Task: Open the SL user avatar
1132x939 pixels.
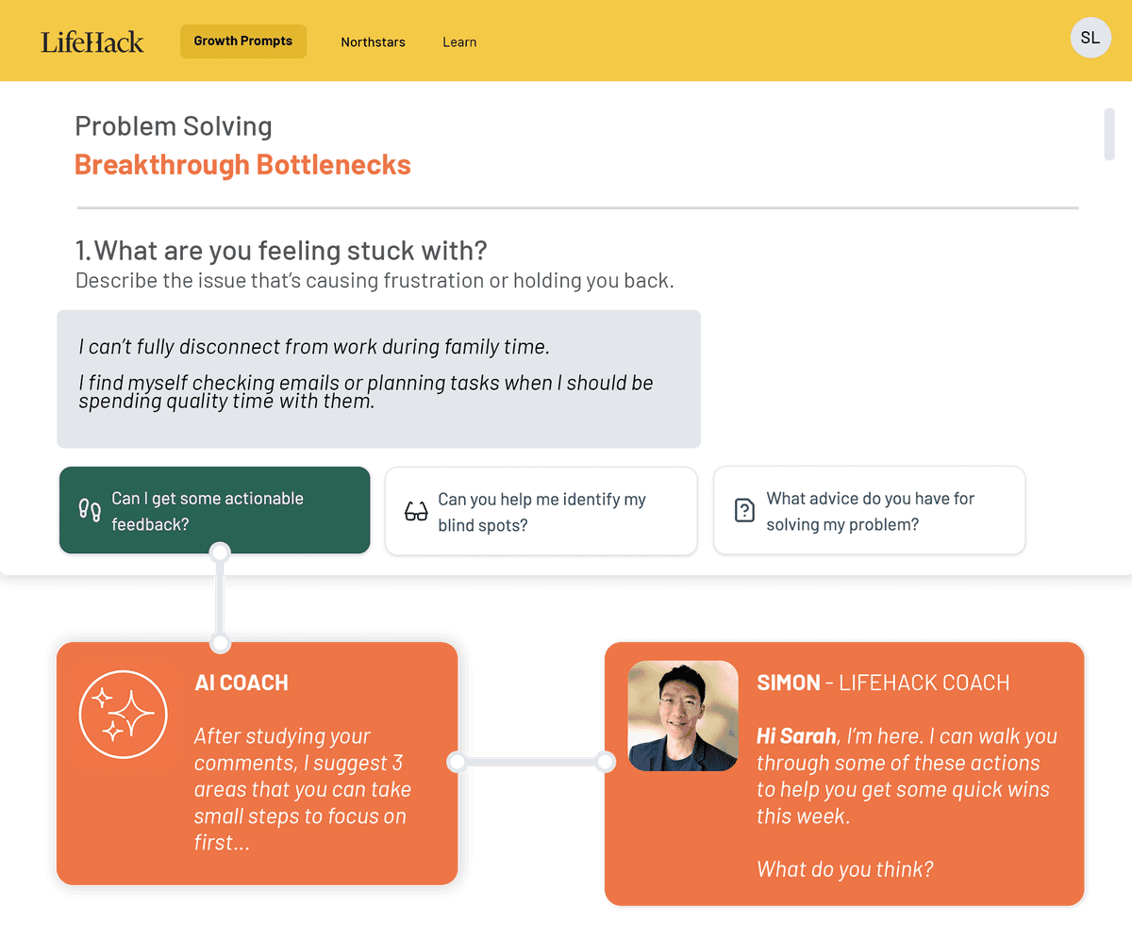Action: point(1090,39)
